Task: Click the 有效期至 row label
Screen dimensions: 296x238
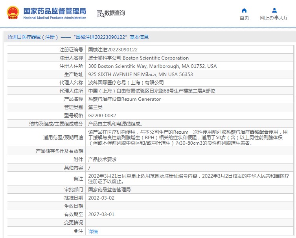Action: pos(74,214)
